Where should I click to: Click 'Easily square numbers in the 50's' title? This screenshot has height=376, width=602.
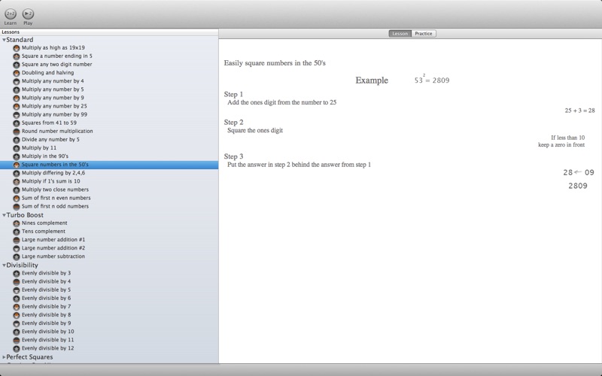[x=275, y=63]
